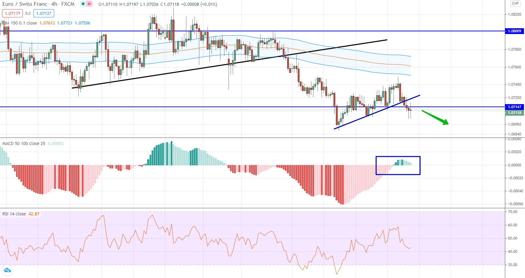Image resolution: width=525 pixels, height=278 pixels.
Task: Open the TradingView cloud logo icon
Action: coord(7,271)
